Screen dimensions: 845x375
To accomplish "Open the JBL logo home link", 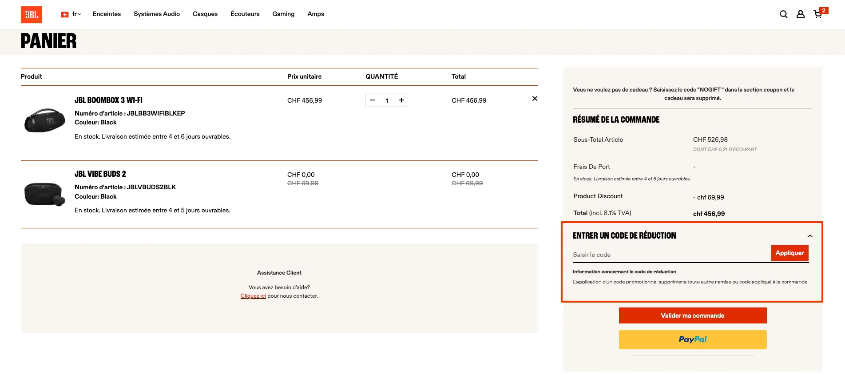I will (32, 14).
